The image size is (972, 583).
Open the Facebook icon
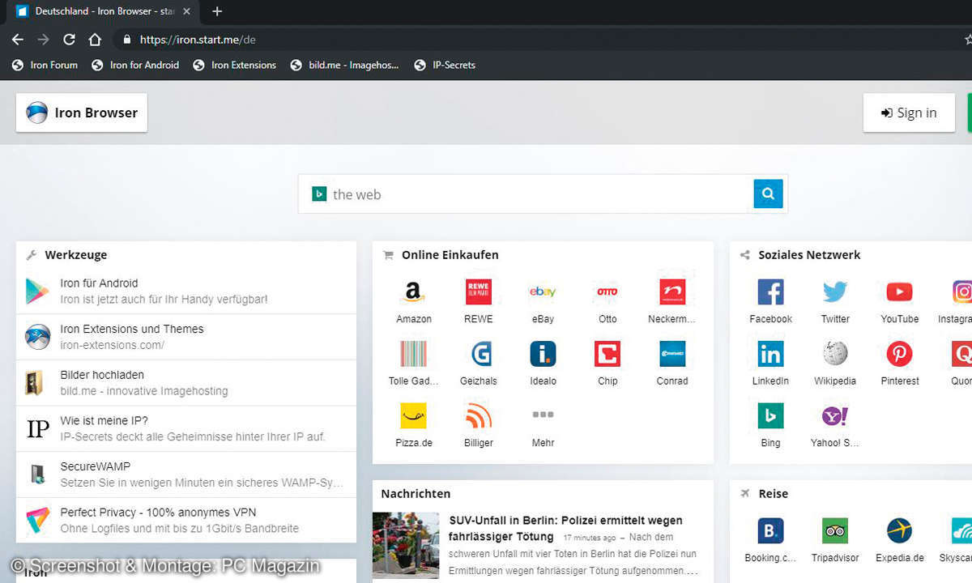[x=770, y=292]
